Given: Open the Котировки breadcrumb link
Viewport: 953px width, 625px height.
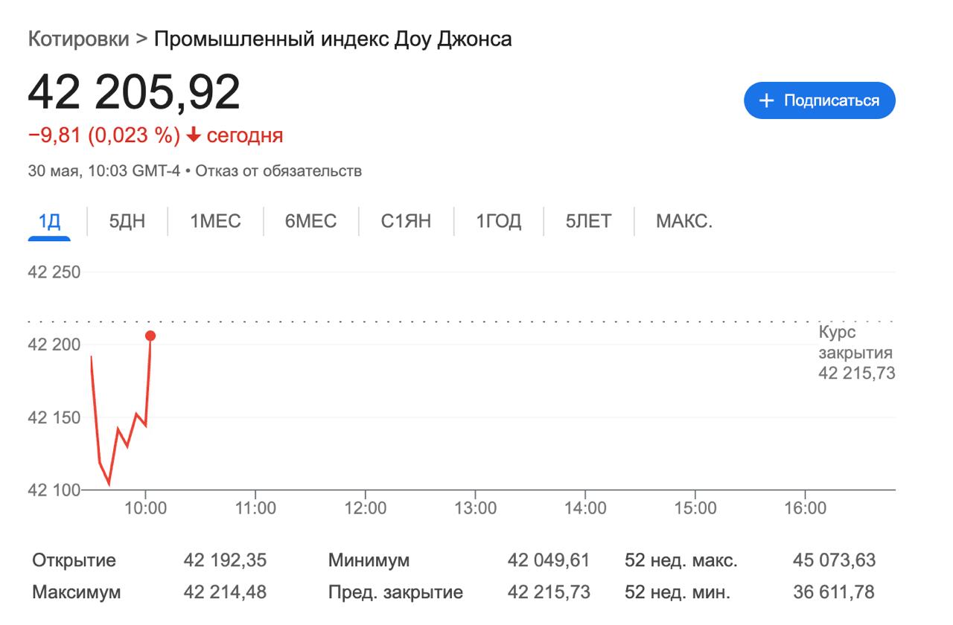Looking at the screenshot, I should [78, 39].
